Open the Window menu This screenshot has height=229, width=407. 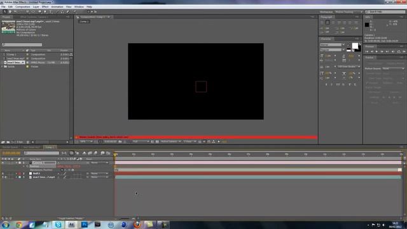[x=79, y=7]
